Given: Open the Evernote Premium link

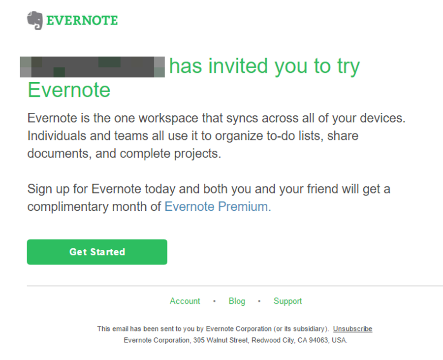Looking at the screenshot, I should pyautogui.click(x=218, y=206).
